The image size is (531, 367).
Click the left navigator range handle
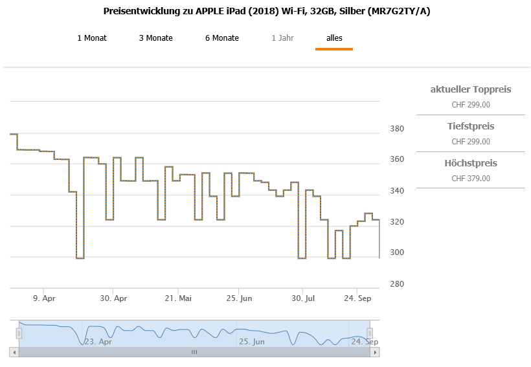point(19,333)
